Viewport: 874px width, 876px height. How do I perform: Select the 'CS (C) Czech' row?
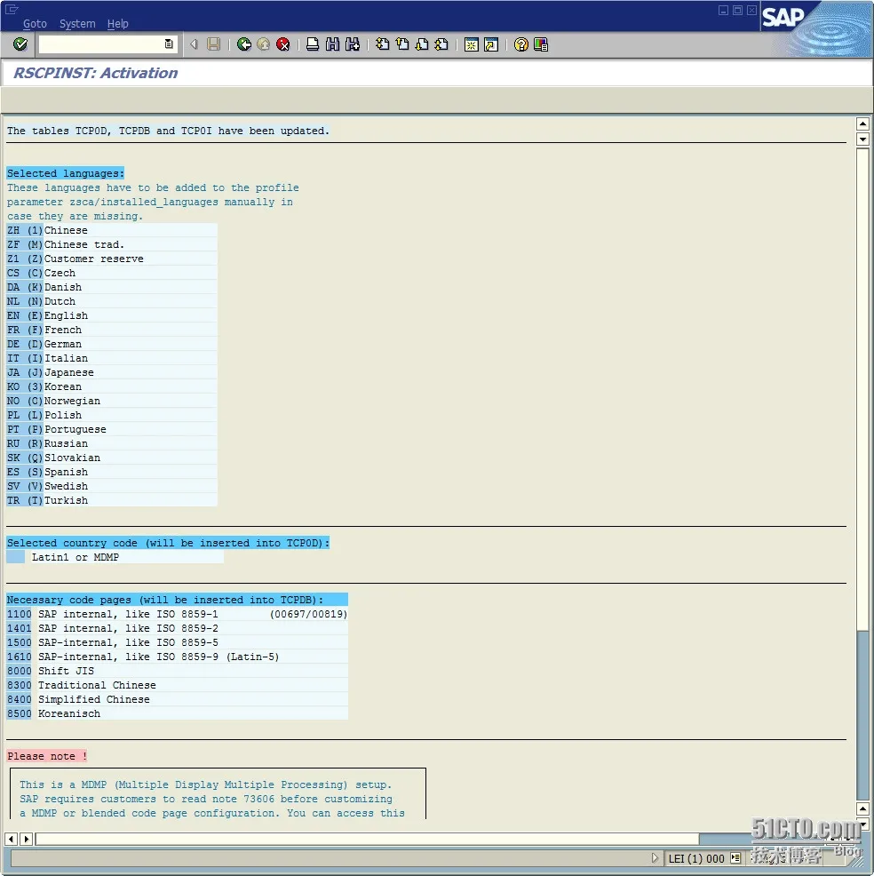click(112, 273)
